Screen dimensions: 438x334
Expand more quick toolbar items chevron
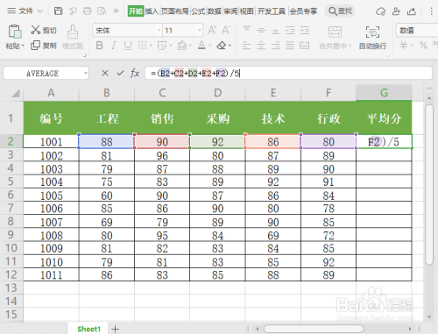point(117,11)
